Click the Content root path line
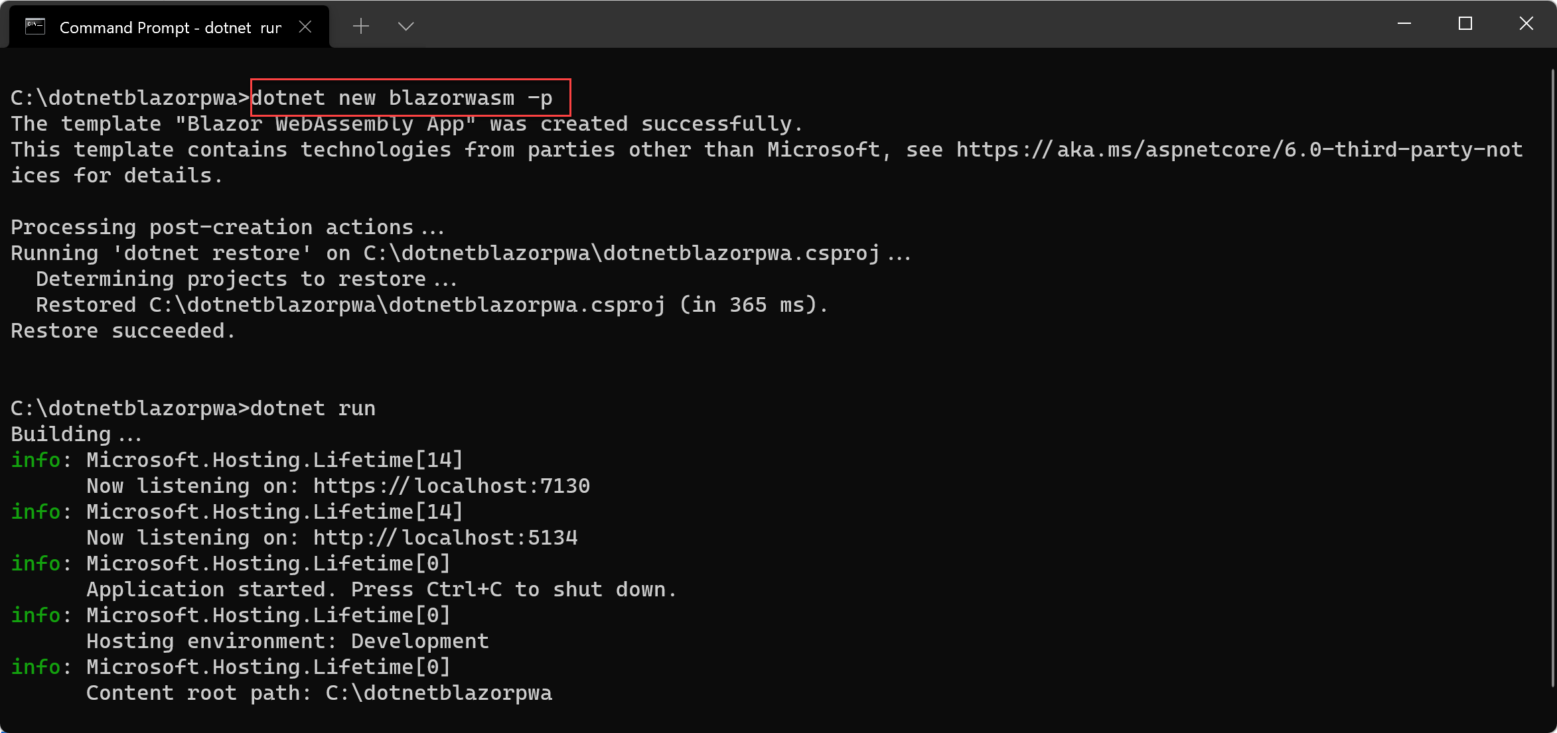The image size is (1557, 733). pyautogui.click(x=319, y=693)
